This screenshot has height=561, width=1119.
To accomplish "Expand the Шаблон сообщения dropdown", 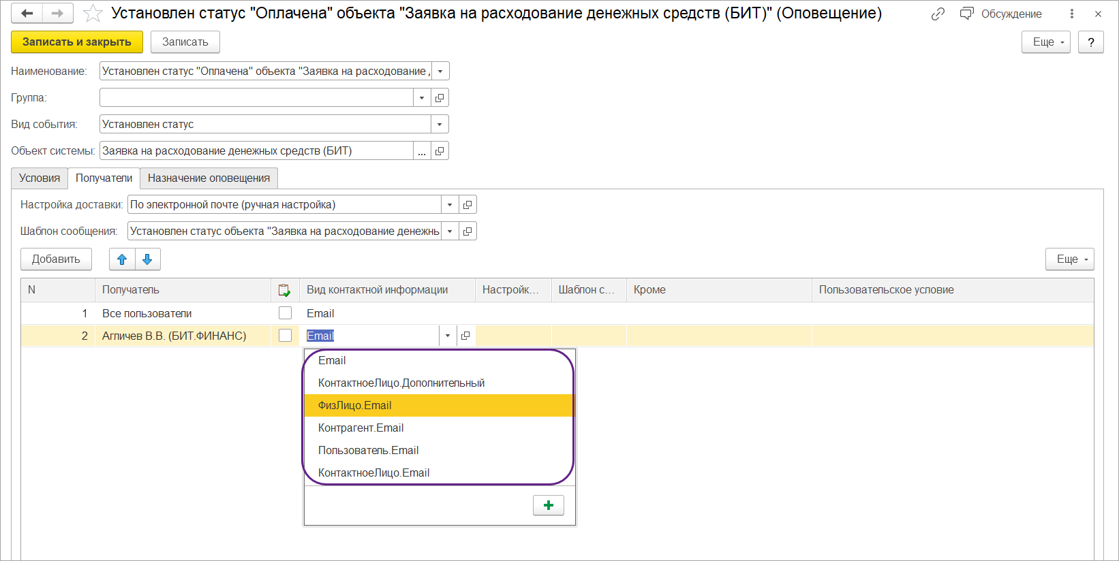I will coord(450,231).
